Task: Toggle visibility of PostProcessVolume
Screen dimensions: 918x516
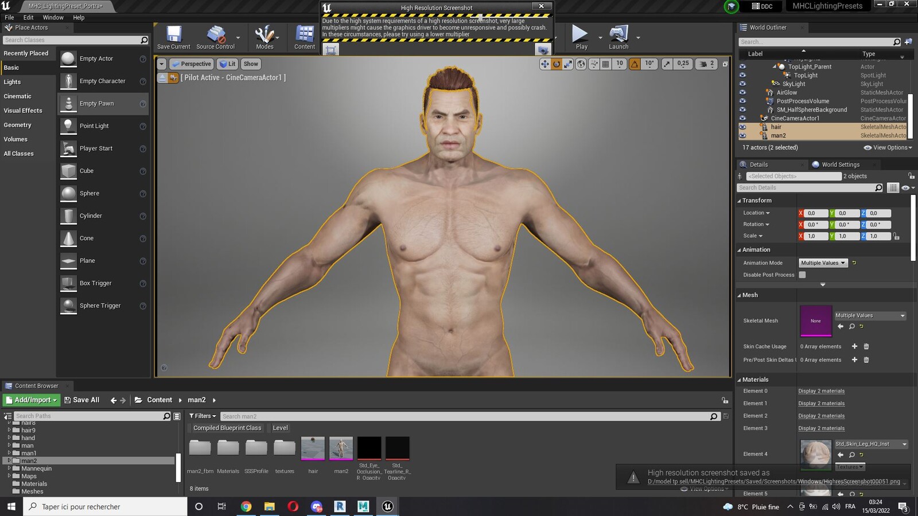Action: [742, 101]
